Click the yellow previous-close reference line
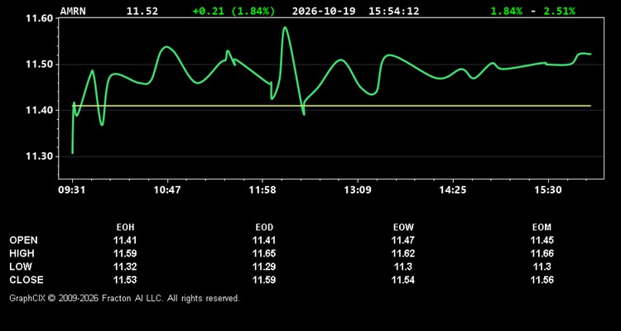Image resolution: width=621 pixels, height=331 pixels. pos(332,106)
